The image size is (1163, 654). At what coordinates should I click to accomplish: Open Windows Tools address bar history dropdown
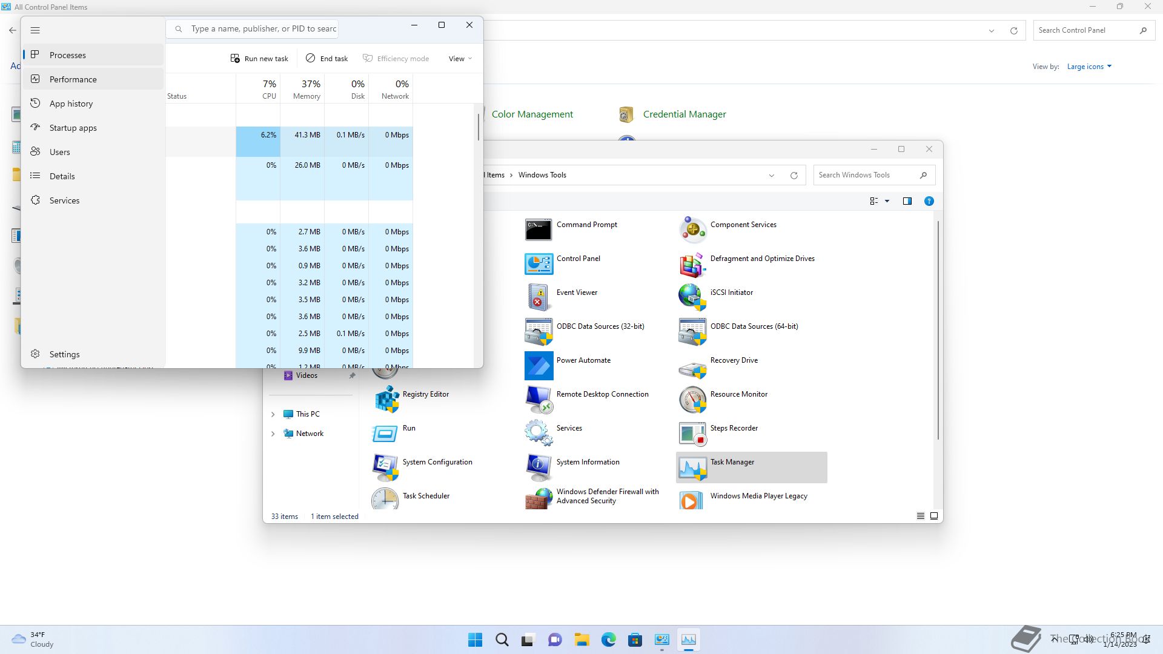point(772,176)
